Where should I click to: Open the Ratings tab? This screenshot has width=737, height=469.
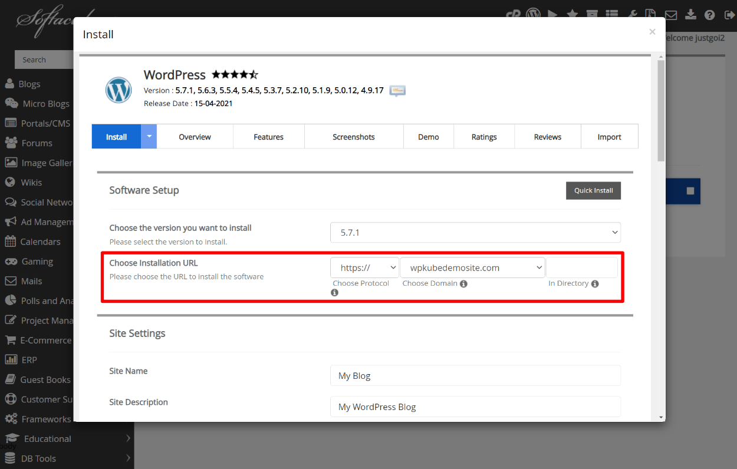coord(484,137)
